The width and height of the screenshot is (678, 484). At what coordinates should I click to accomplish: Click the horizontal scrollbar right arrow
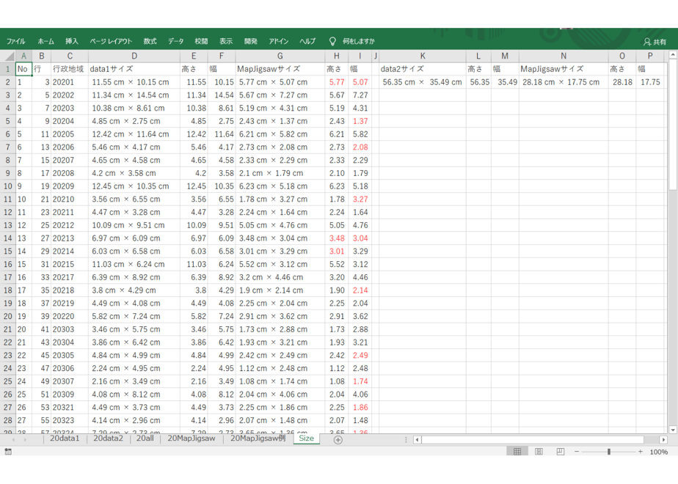[x=663, y=439]
